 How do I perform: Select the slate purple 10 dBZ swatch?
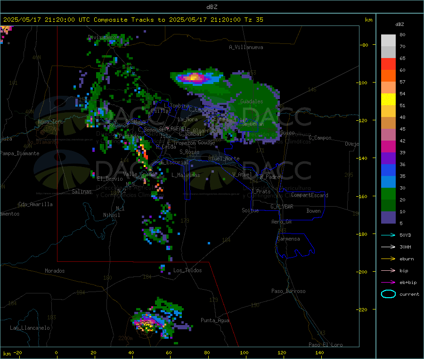tap(388, 217)
